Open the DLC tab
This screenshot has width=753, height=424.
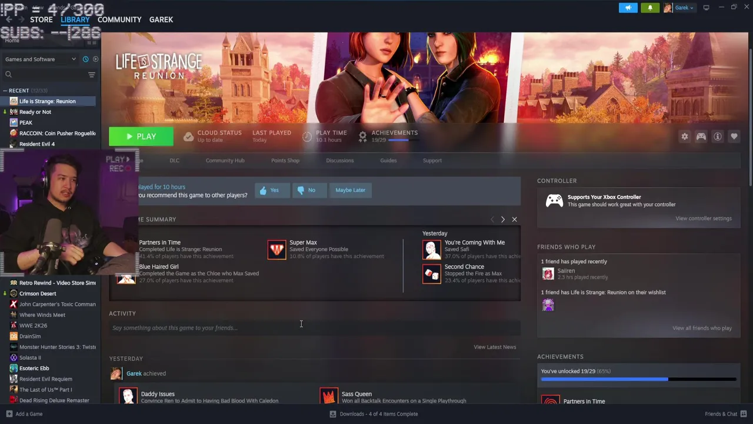point(175,160)
